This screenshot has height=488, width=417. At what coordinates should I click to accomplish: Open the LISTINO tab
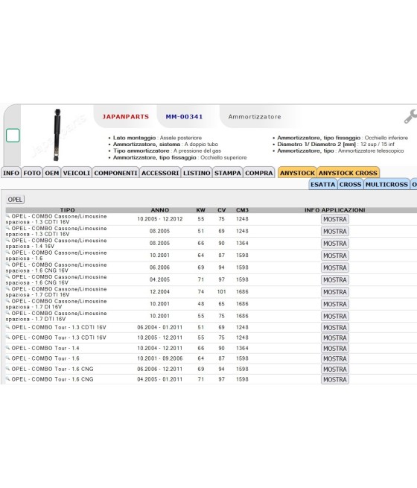197,173
